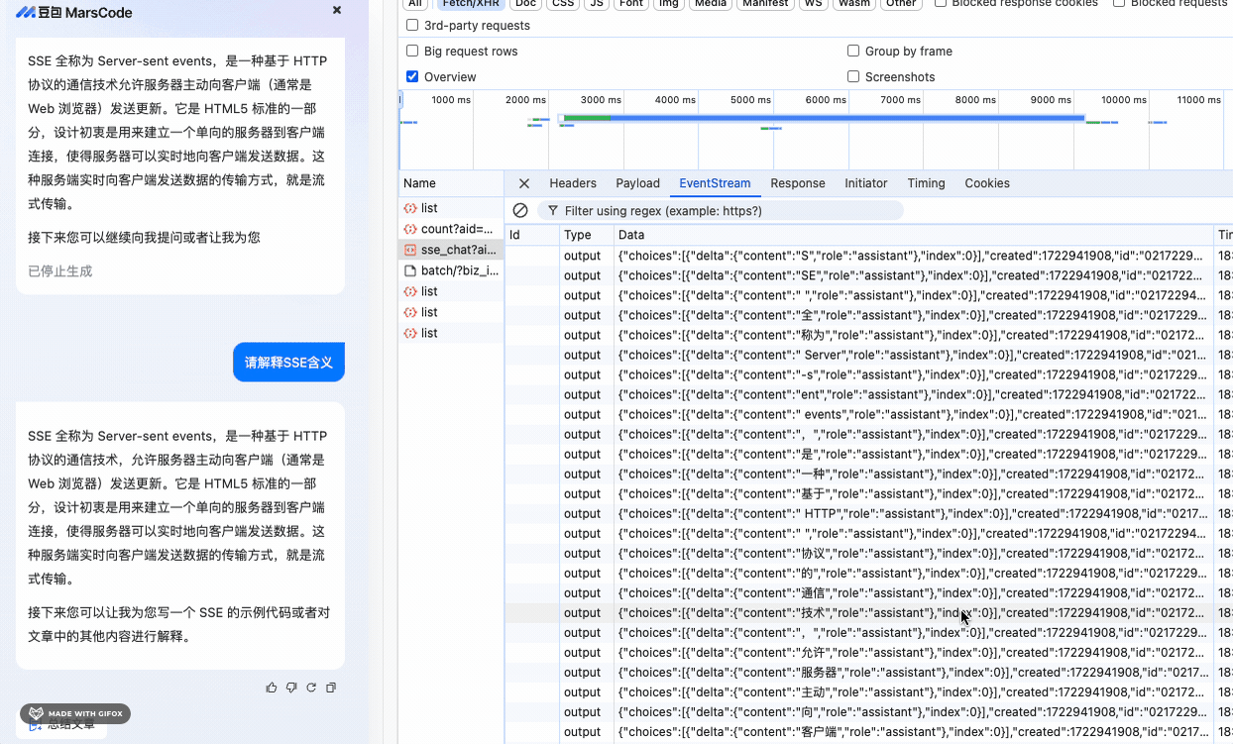Viewport: 1233px width, 744px height.
Task: Click the 10000 ms timeline marker
Action: coord(1123,100)
